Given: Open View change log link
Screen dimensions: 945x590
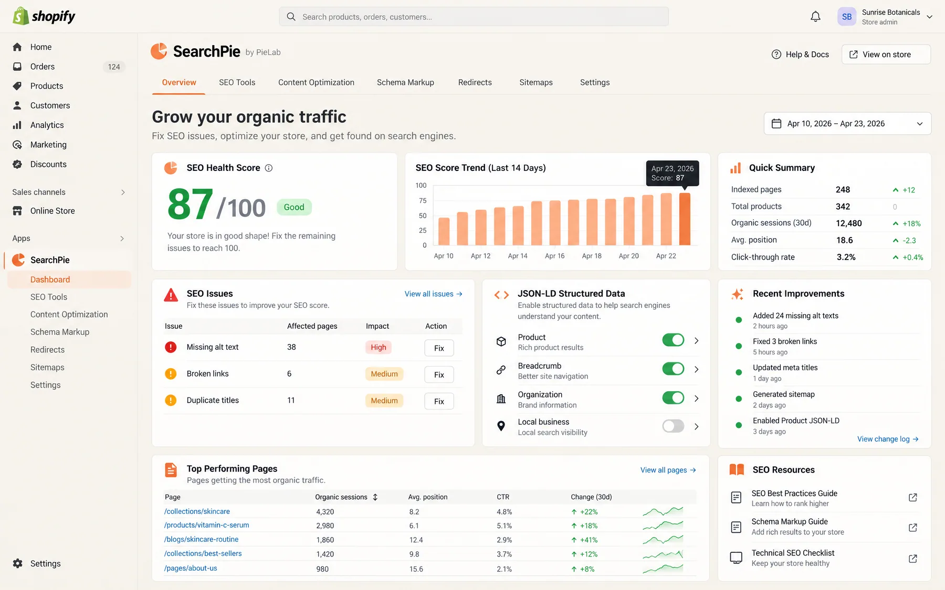Looking at the screenshot, I should [x=888, y=439].
